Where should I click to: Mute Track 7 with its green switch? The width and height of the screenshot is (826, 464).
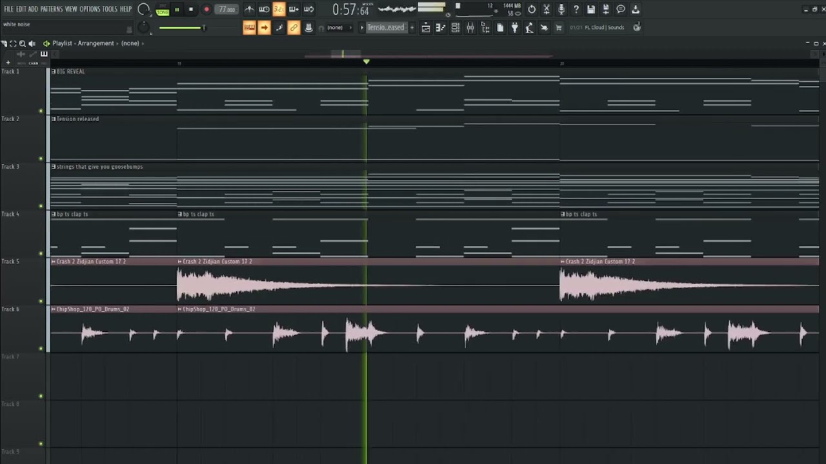[41, 396]
